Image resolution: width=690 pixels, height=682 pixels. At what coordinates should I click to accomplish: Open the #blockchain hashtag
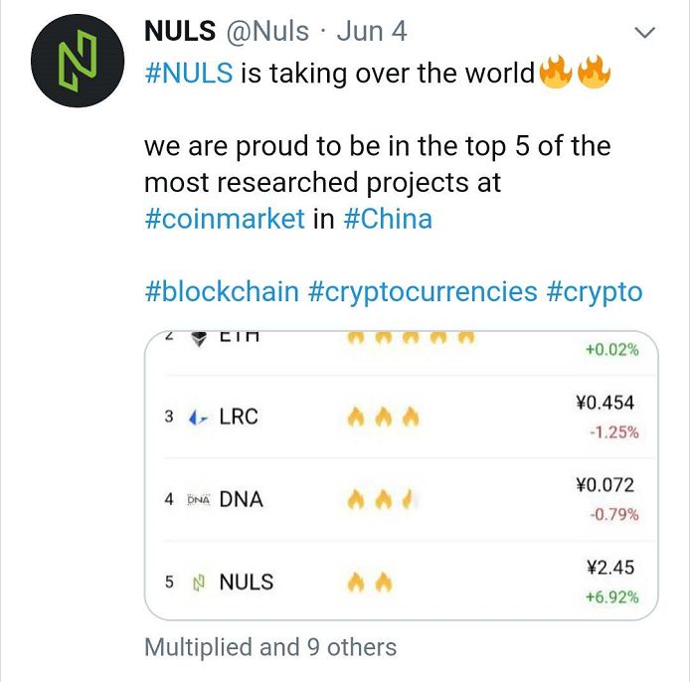[x=222, y=291]
